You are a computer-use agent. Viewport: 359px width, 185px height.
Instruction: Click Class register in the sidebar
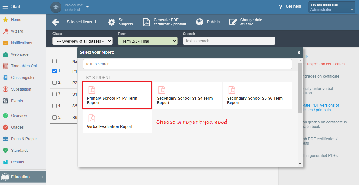coord(23,78)
